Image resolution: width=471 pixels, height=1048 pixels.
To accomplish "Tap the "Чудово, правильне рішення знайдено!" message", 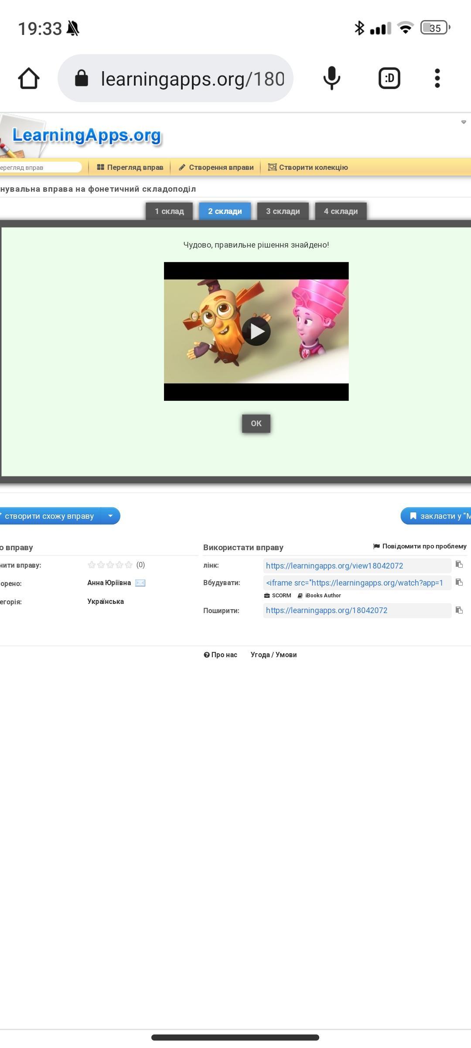I will (x=256, y=245).
